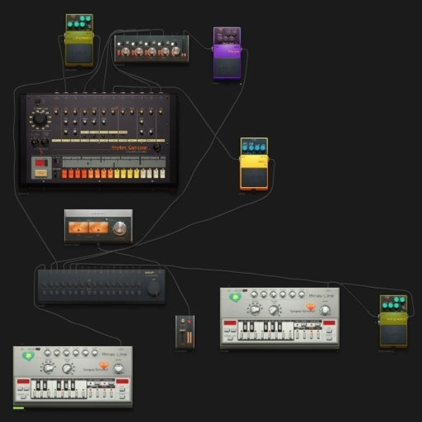
Task: Click the red button on the small fader unit
Action: coord(189,321)
